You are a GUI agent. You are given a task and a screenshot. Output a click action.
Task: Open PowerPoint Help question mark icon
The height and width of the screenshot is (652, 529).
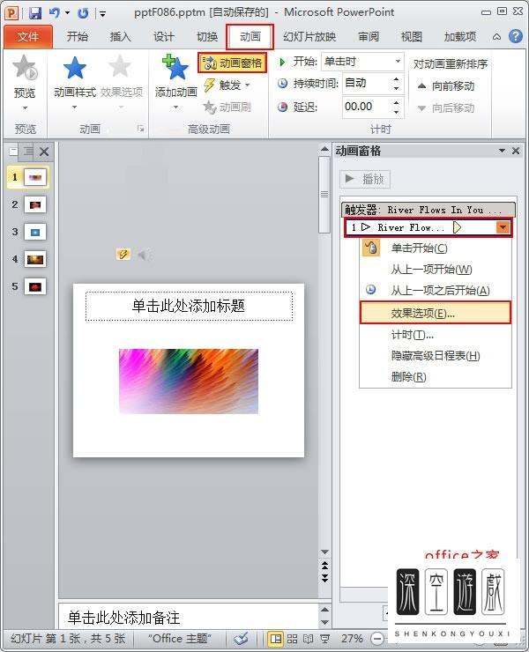[516, 37]
